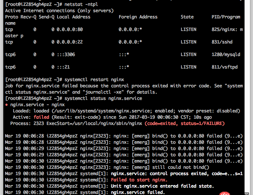This screenshot has height=195, width=253.
Task: Click LISTEN state in the mysqld row
Action: click(x=188, y=55)
